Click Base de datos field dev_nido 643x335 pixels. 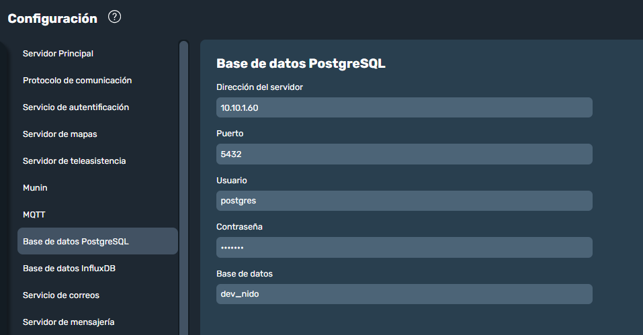pyautogui.click(x=404, y=294)
